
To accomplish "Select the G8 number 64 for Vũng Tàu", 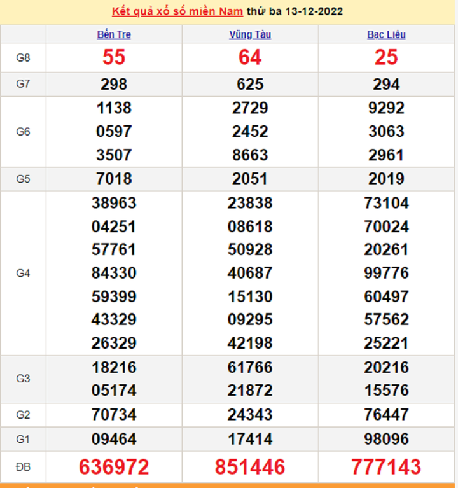I will point(250,58).
